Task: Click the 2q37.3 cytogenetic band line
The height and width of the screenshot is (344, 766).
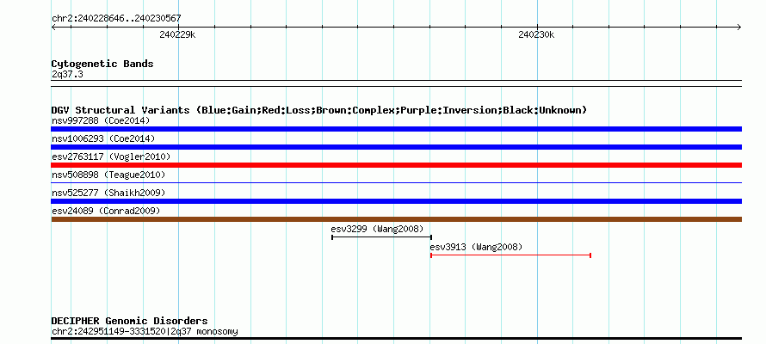Action: coord(396,83)
